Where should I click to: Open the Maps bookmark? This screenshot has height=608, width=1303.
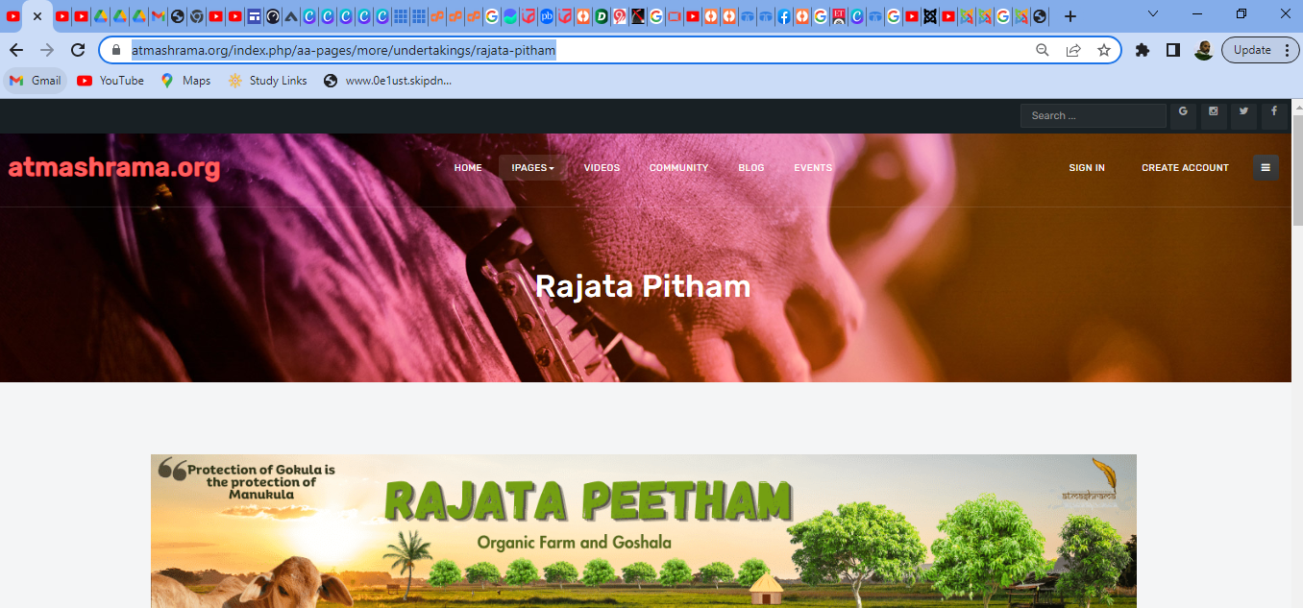coord(185,81)
